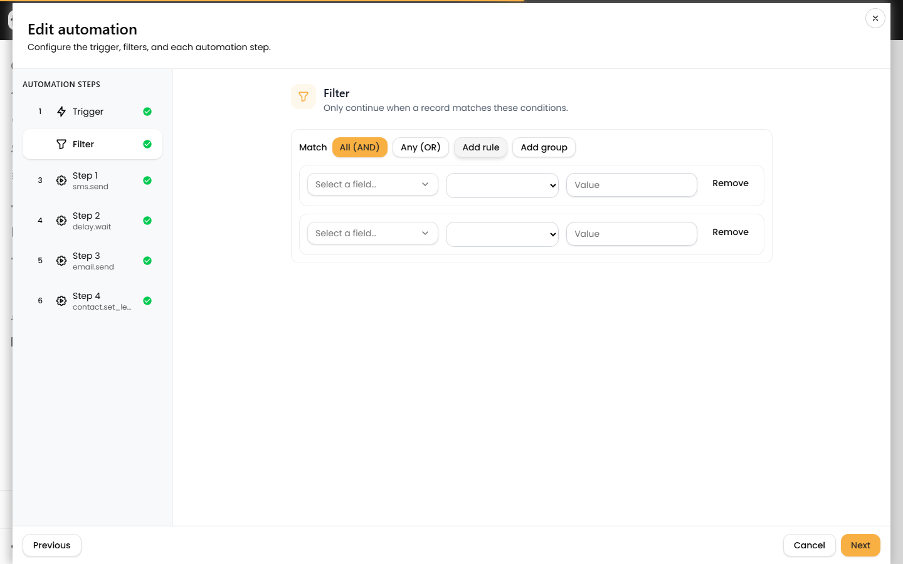This screenshot has width=903, height=564.
Task: Click the gear icon for Step 4
Action: pyautogui.click(x=61, y=301)
